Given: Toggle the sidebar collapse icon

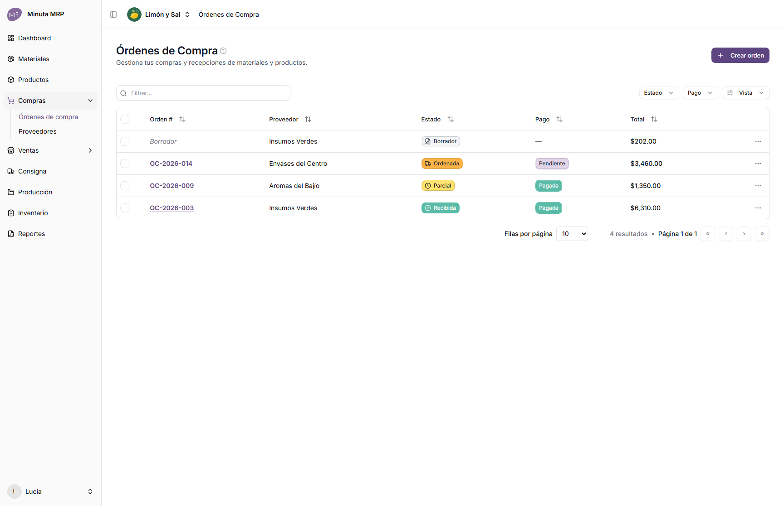Looking at the screenshot, I should pyautogui.click(x=113, y=14).
